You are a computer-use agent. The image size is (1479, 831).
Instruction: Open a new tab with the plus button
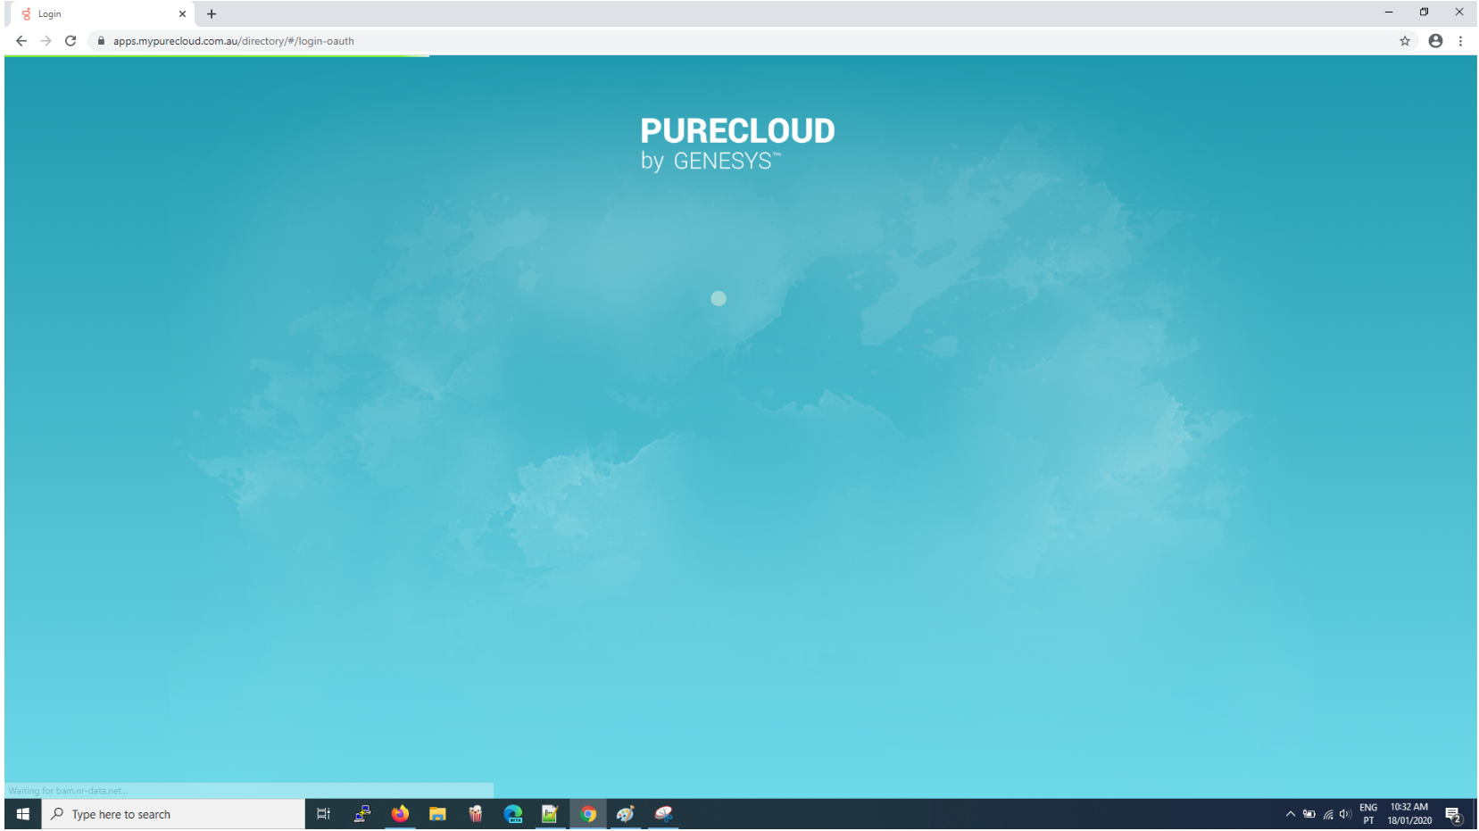coord(212,14)
